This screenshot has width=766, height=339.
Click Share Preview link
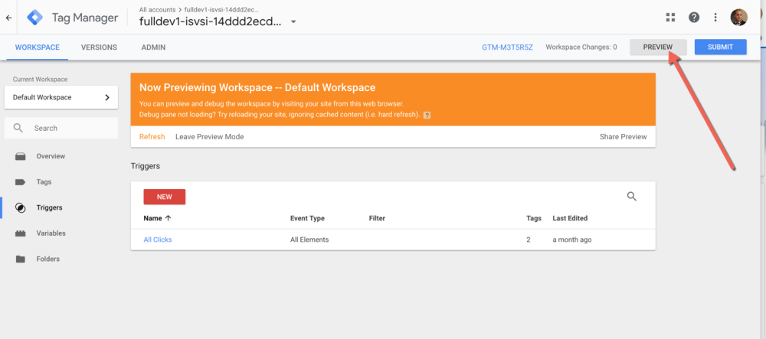pyautogui.click(x=624, y=136)
